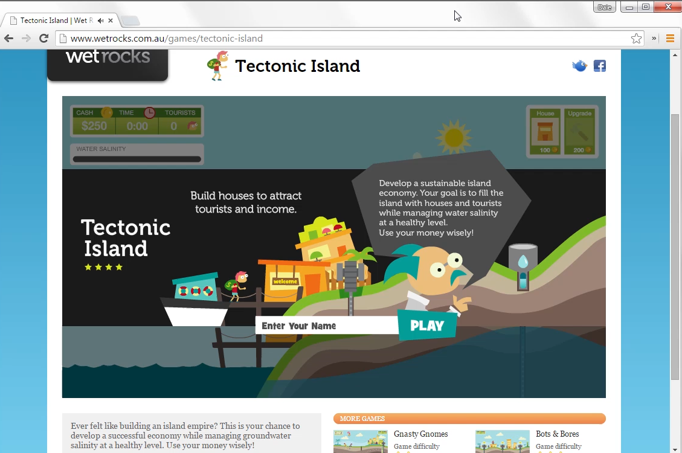Mute the tab using speaker icon

[x=100, y=21]
